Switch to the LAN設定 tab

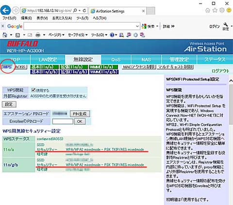(48, 59)
